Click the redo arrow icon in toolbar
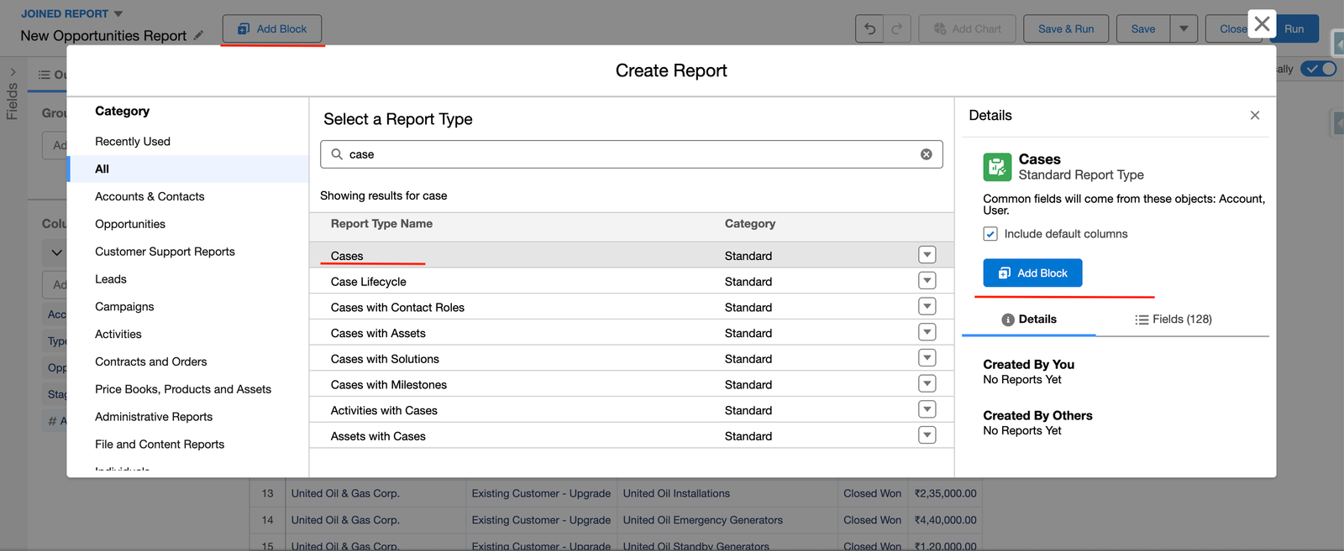This screenshot has height=551, width=1344. tap(897, 29)
